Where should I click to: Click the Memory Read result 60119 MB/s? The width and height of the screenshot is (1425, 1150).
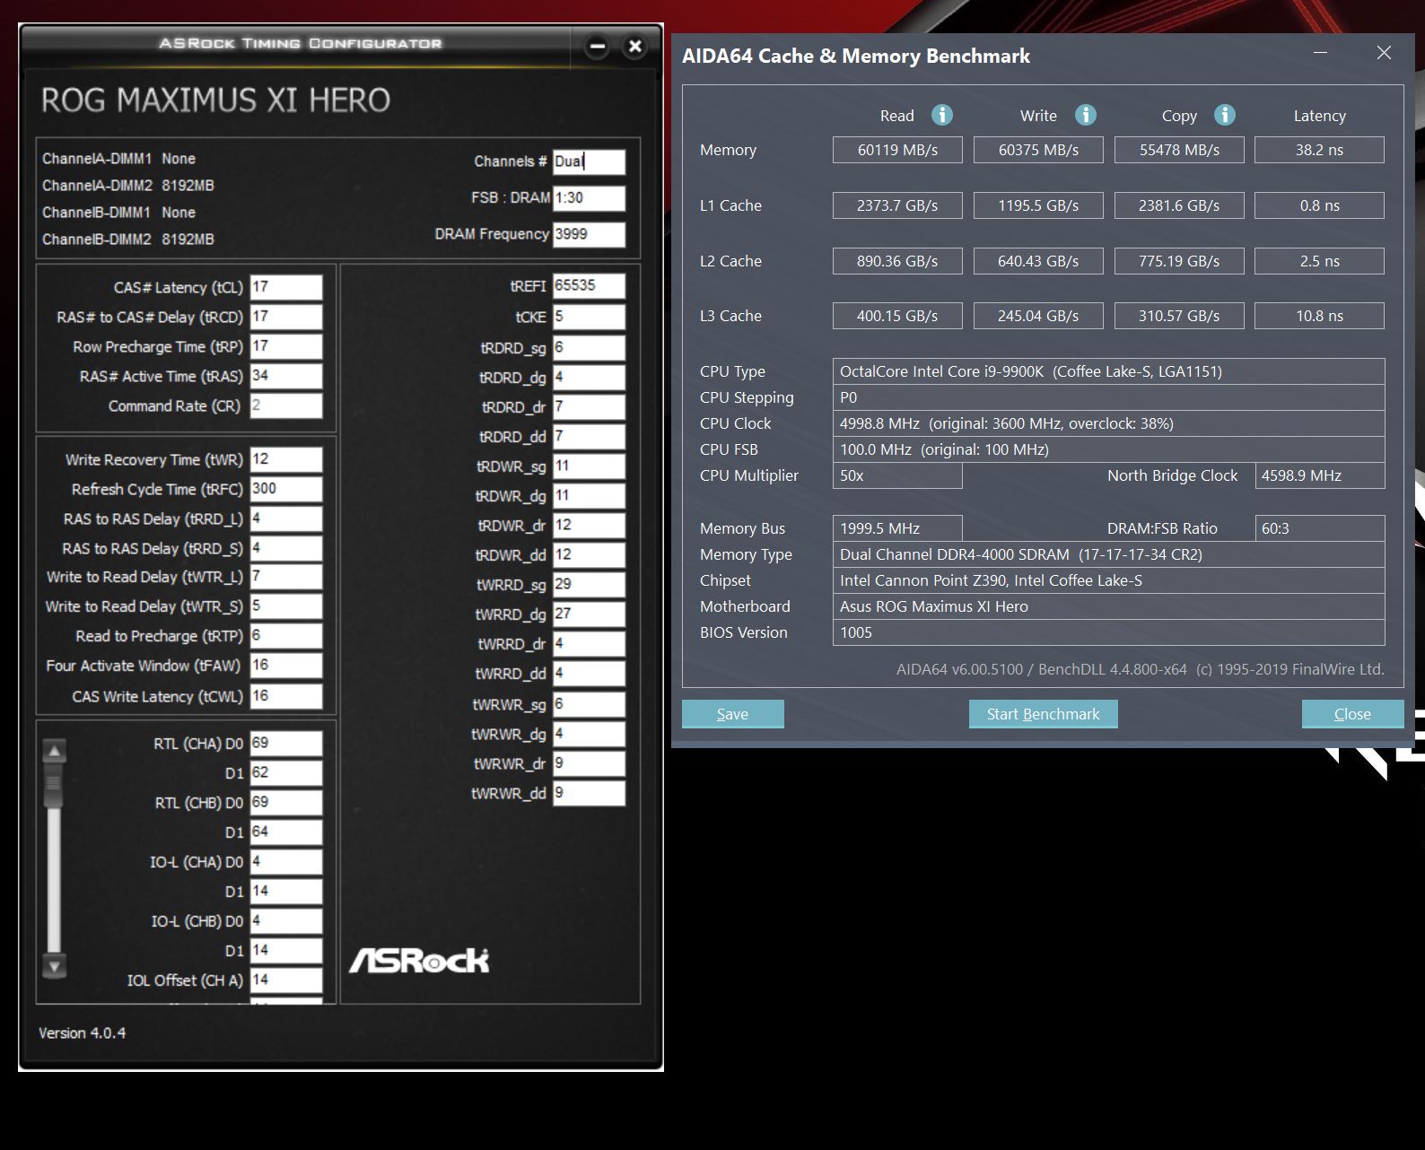point(897,150)
